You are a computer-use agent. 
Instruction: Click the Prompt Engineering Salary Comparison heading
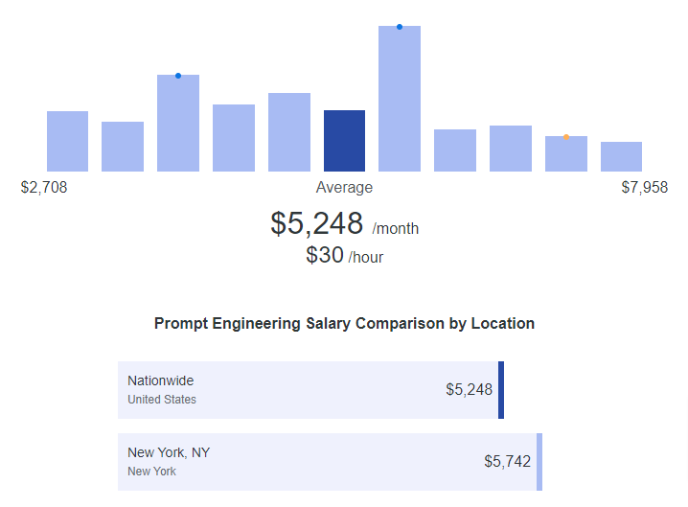[x=344, y=324]
